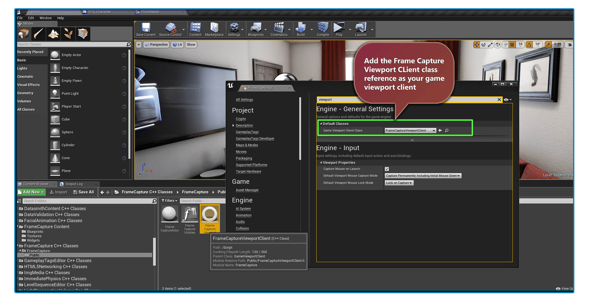Select the Landscape mode icon

[53, 34]
